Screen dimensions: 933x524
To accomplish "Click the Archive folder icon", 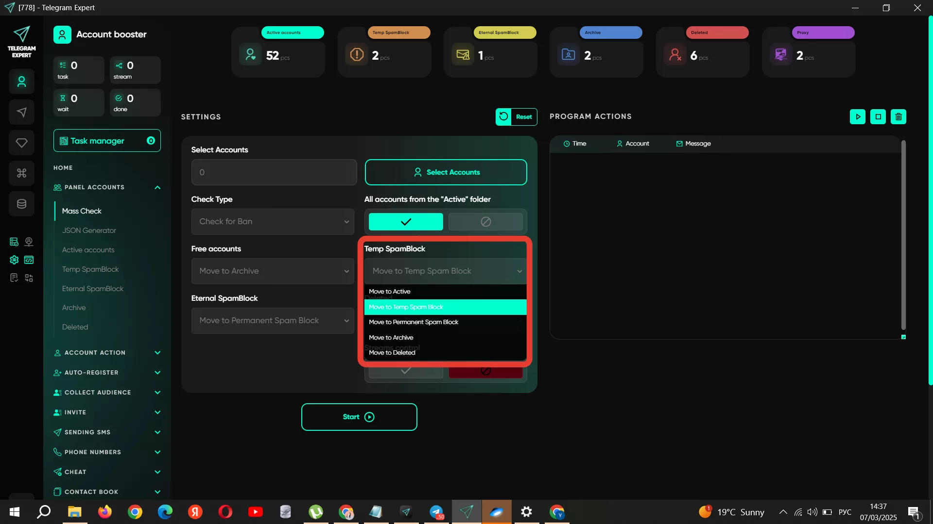I will point(569,54).
